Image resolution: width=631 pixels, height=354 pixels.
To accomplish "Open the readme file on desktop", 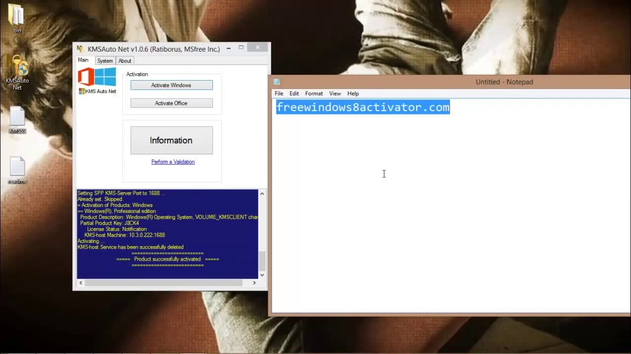I will tap(17, 171).
